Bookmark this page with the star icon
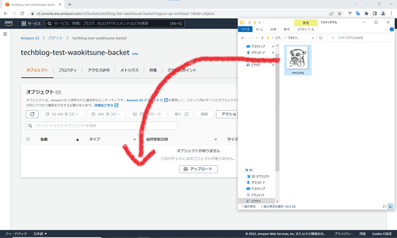Screen dimensions: 397x238 (x=339, y=14)
